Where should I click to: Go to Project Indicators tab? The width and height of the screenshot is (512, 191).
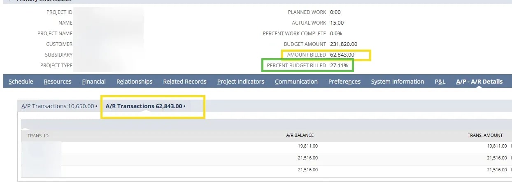coord(241,82)
